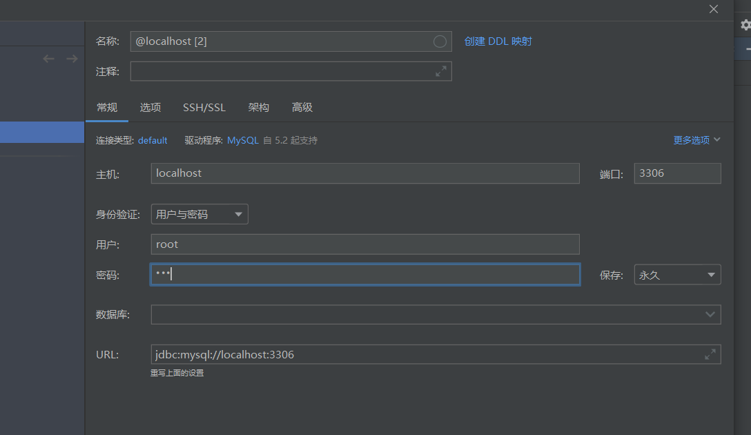Click the navigate forward arrow icon
Image resolution: width=751 pixels, height=435 pixels.
coord(72,59)
